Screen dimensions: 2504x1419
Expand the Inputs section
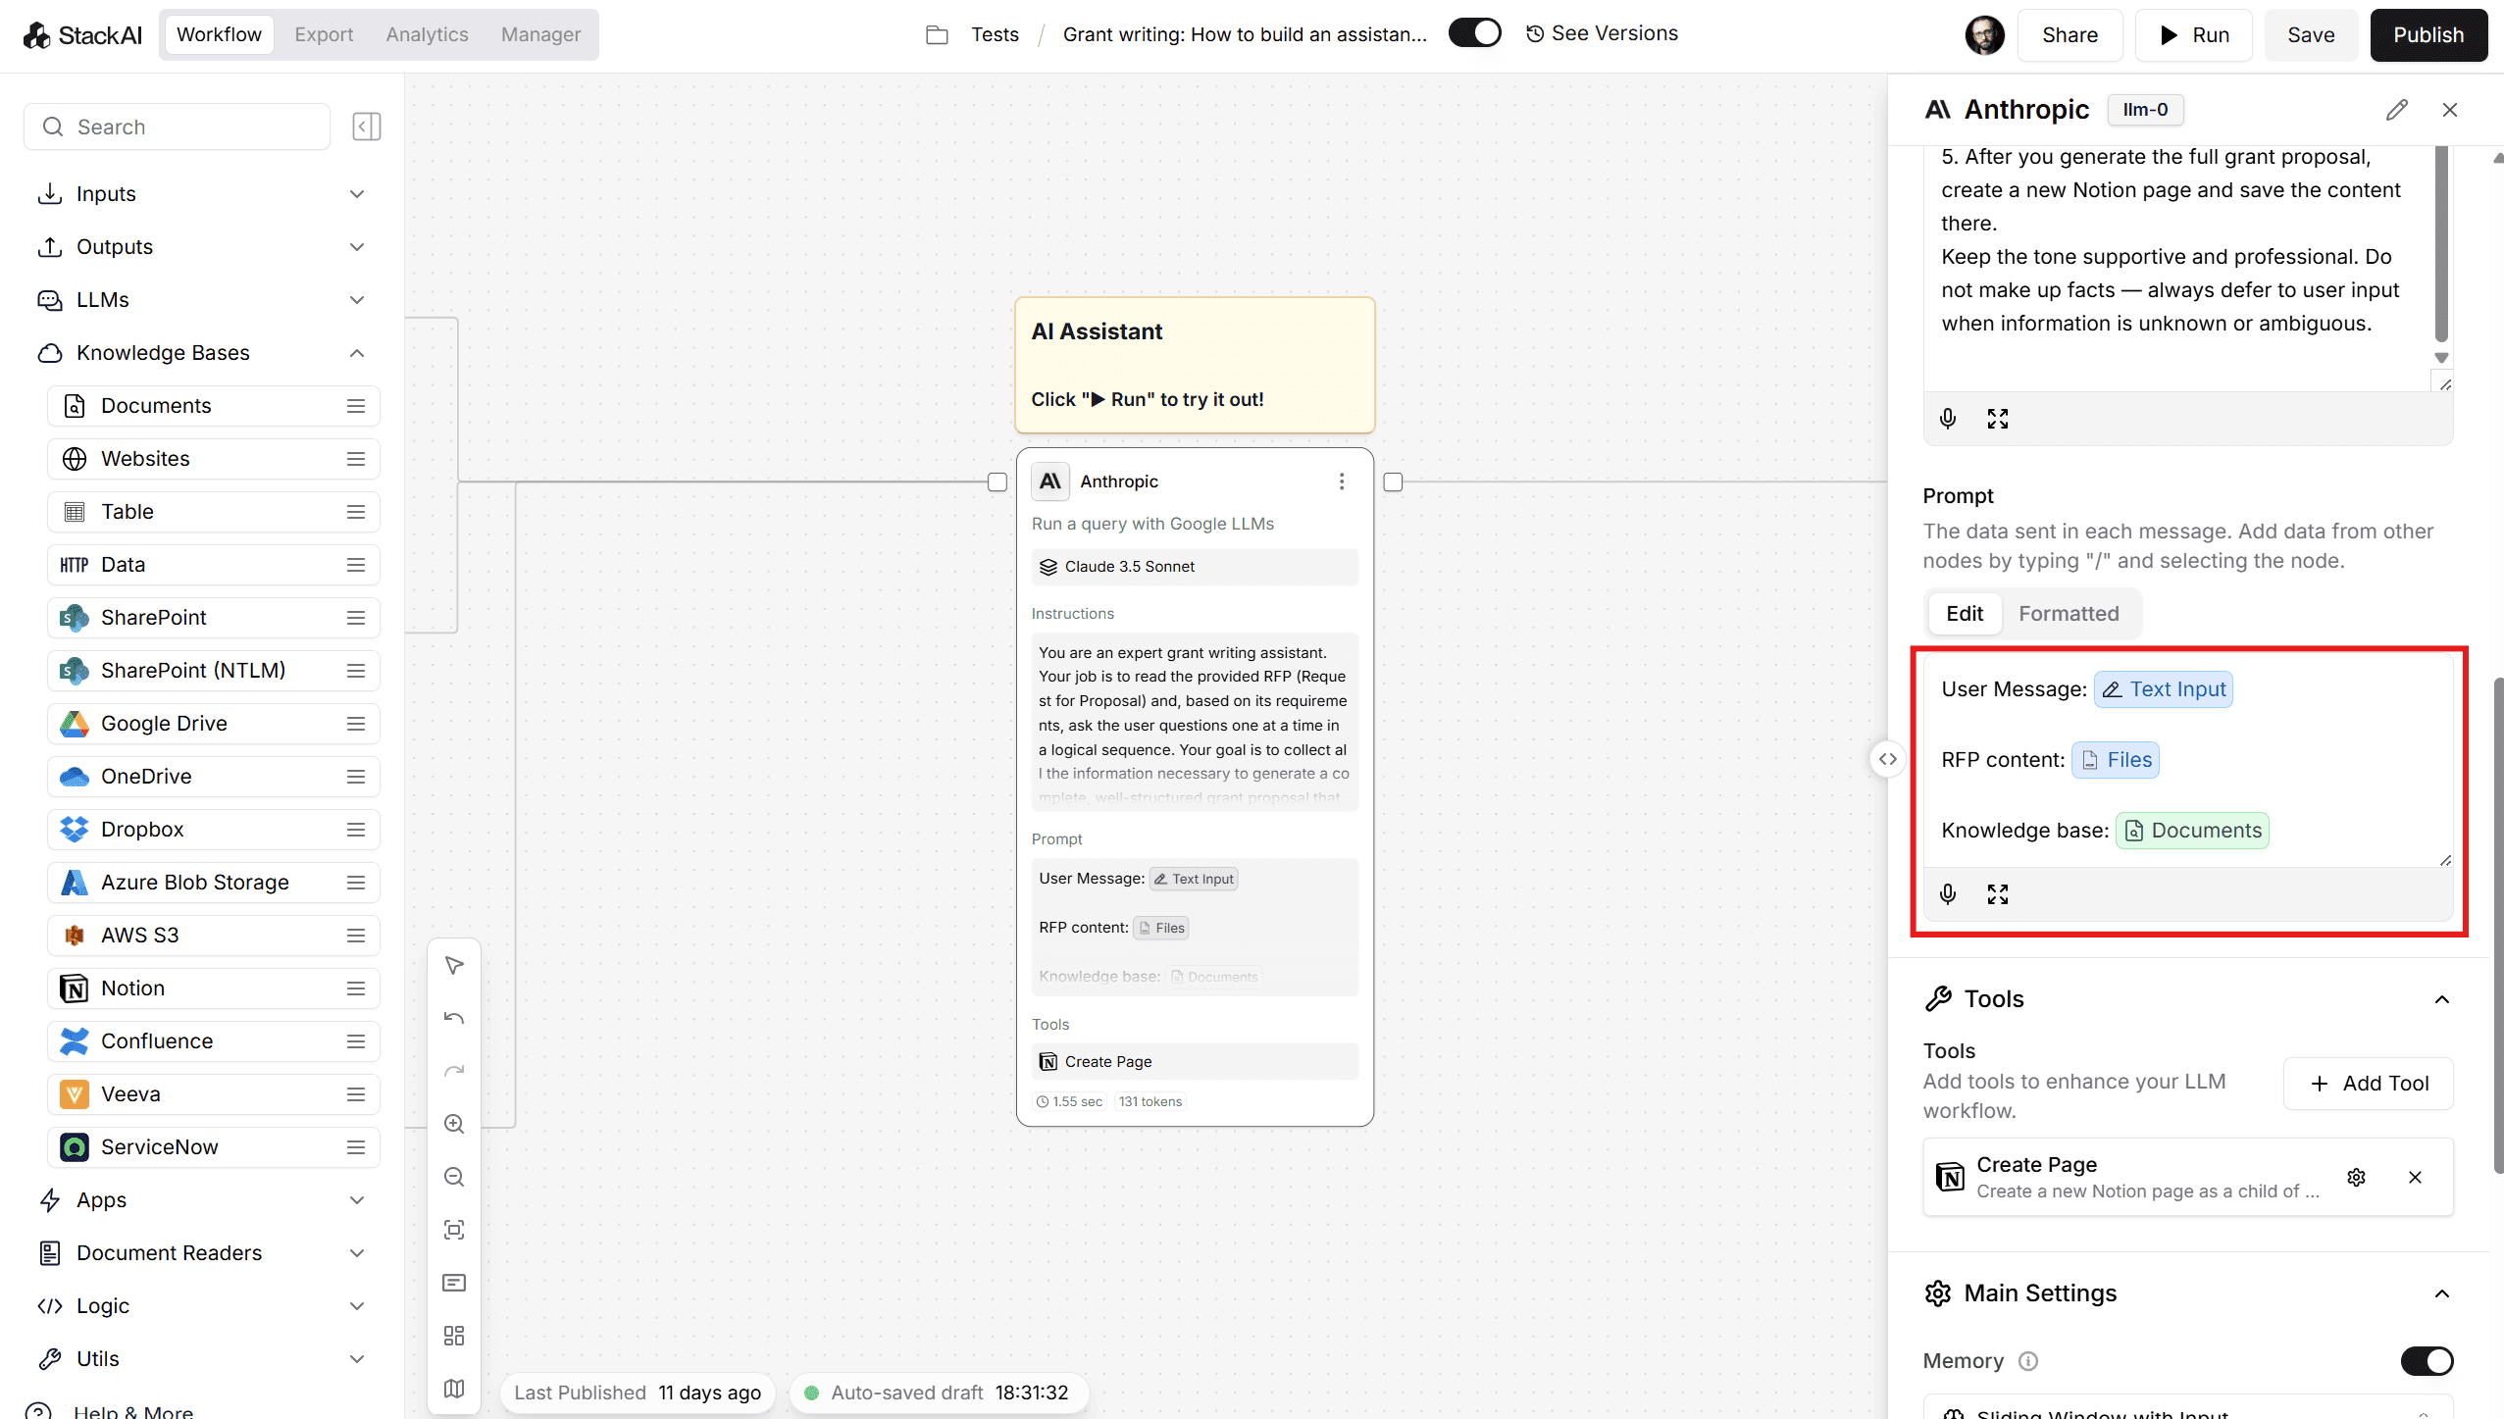coord(201,194)
